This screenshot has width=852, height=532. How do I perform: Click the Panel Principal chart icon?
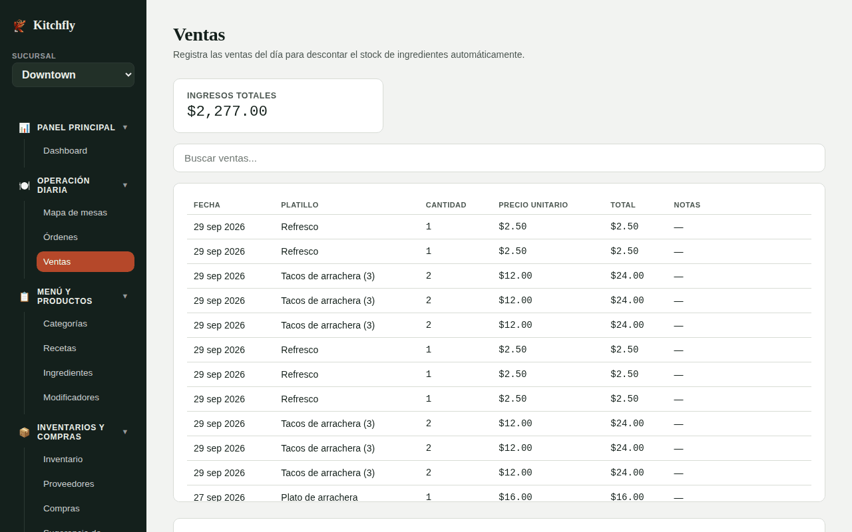[25, 128]
